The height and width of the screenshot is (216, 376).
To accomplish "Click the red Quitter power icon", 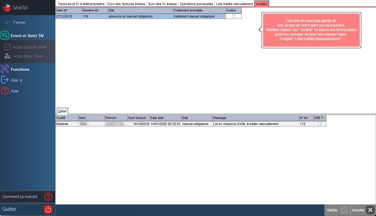I will (x=48, y=209).
